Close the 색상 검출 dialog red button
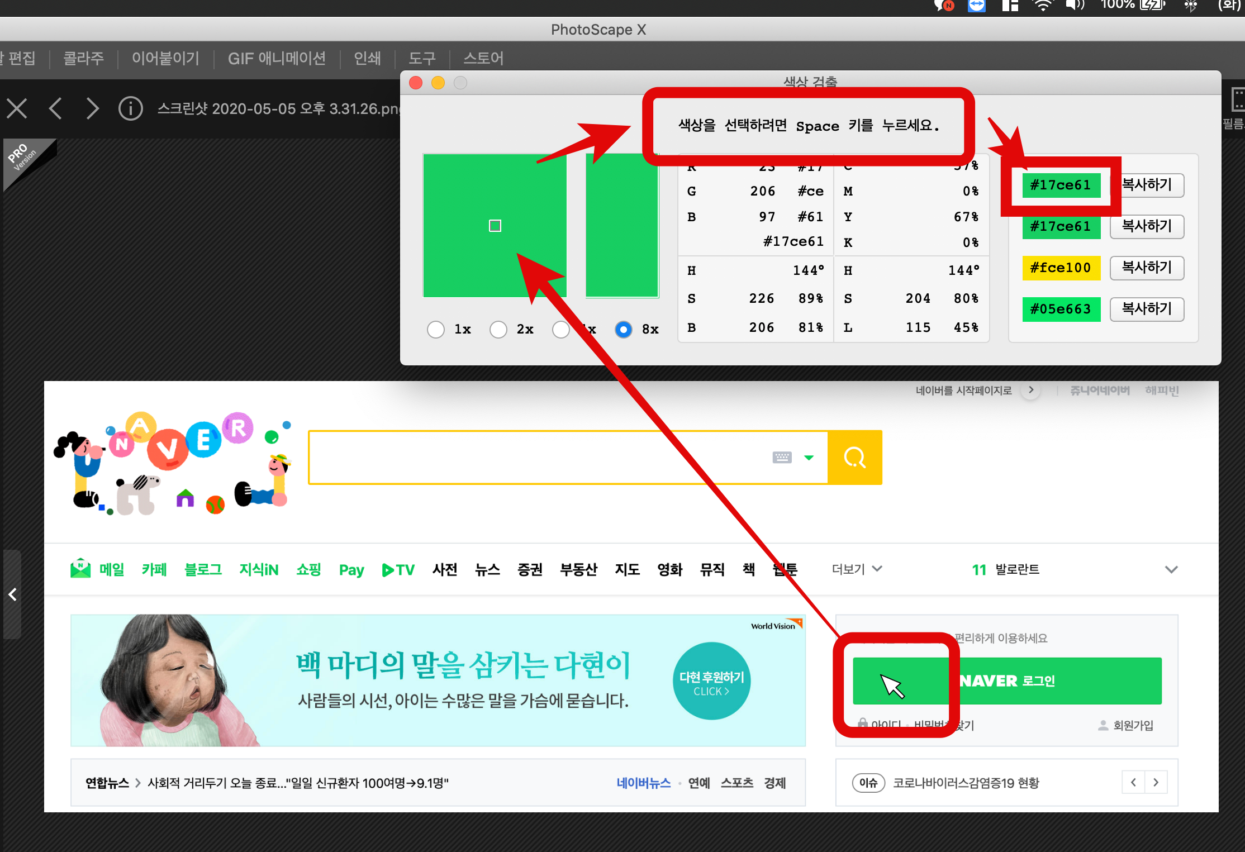This screenshot has width=1245, height=852. pyautogui.click(x=416, y=83)
